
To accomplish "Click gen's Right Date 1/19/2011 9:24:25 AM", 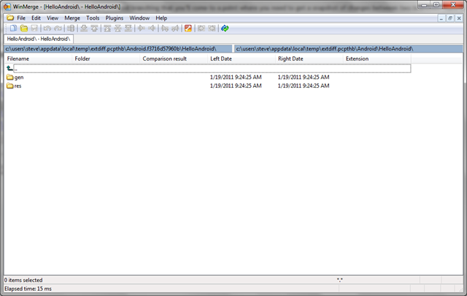I will 304,77.
